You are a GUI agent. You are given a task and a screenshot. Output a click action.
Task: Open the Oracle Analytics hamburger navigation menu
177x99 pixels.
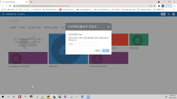(3, 14)
